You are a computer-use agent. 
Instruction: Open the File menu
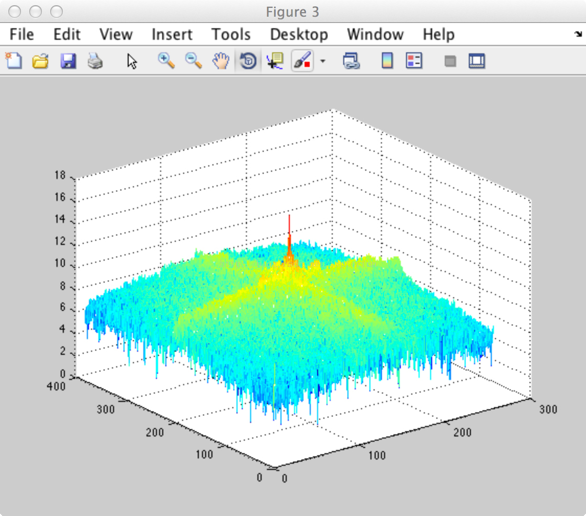21,35
